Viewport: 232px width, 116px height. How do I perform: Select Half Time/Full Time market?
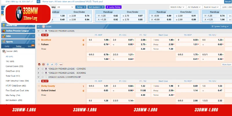17,81
